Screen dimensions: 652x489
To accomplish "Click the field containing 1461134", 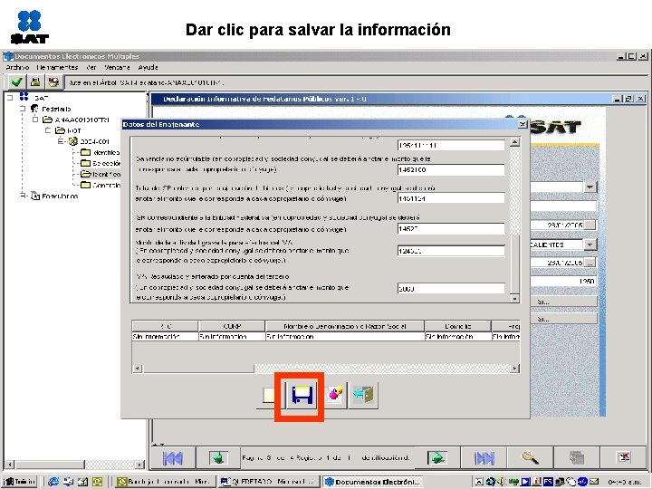I will pyautogui.click(x=451, y=198).
